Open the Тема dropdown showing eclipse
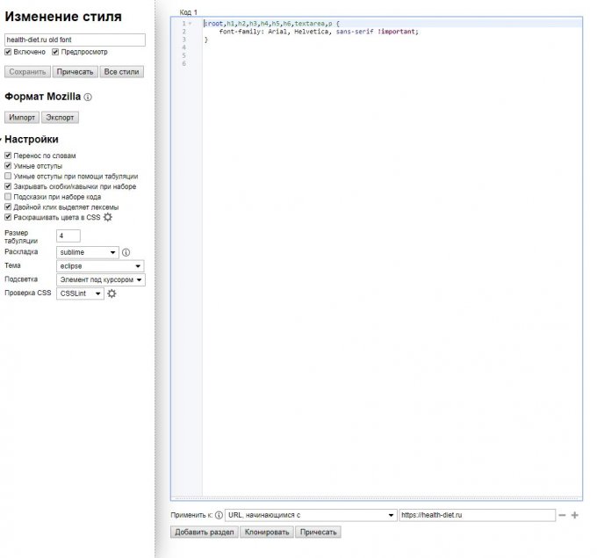This screenshot has width=597, height=558. coord(100,266)
